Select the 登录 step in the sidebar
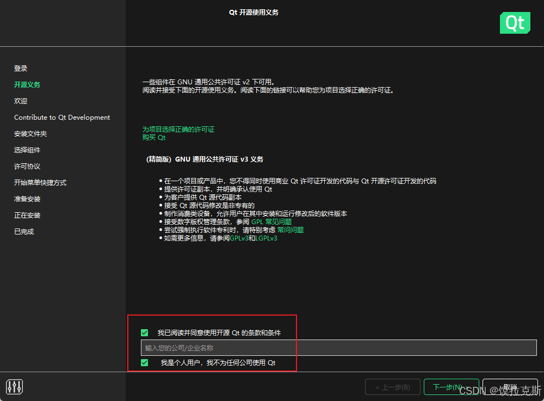Image resolution: width=544 pixels, height=401 pixels. pyautogui.click(x=21, y=69)
